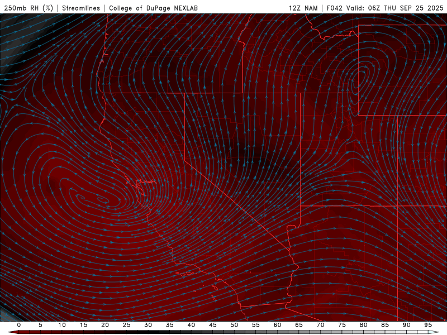This screenshot has width=447, height=335.
Task: Click the '70' label on the color scale
Action: click(x=320, y=325)
